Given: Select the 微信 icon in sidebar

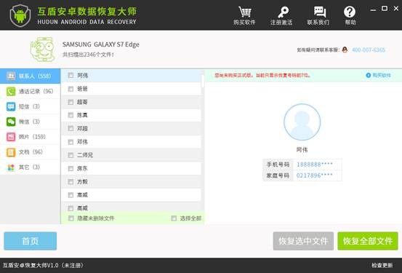Looking at the screenshot, I should click(x=11, y=122).
